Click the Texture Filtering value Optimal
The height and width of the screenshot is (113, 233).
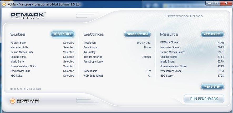coord(146,57)
